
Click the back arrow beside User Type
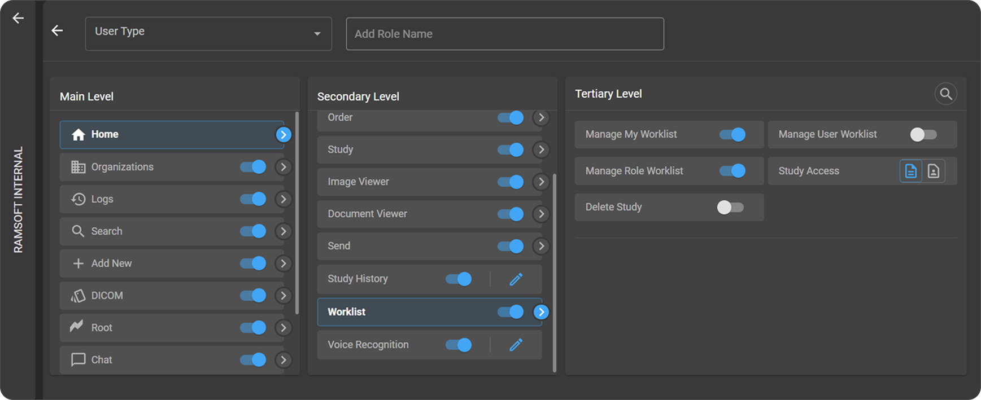click(x=57, y=30)
